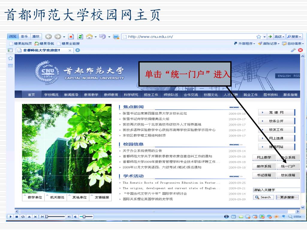307x230 pixels.
Task: Click the red circle X icon at tab bar right
Action: pyautogui.click(x=300, y=50)
